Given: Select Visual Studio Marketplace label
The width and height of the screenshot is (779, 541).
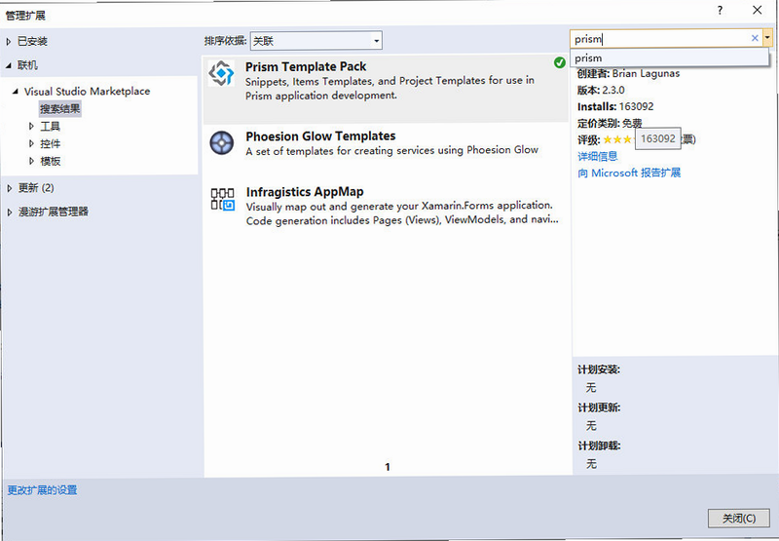Looking at the screenshot, I should pos(87,91).
